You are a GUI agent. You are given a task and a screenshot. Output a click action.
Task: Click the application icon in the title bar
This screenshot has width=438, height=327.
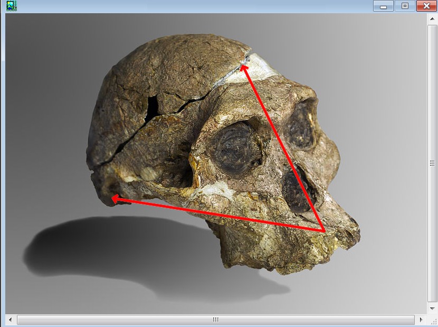click(11, 6)
